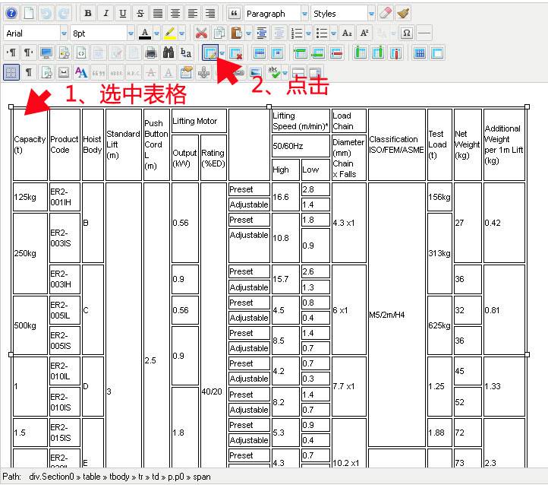Screen dimensions: 548x485
Task: Toggle italic formatting
Action: coord(106,13)
